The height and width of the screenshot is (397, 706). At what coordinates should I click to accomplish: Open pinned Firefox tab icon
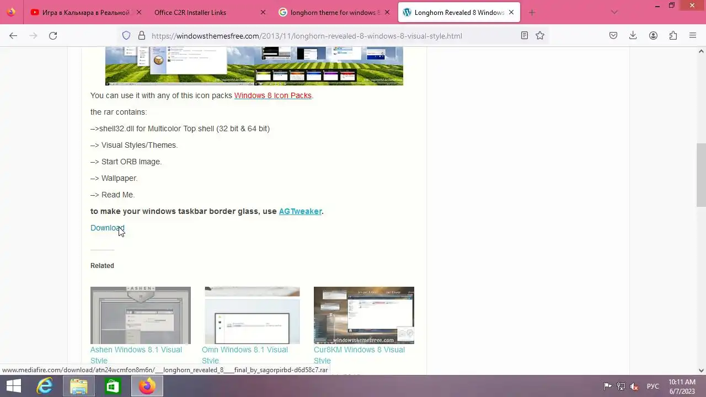pyautogui.click(x=11, y=12)
